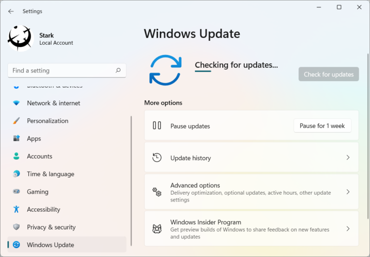Screen dimensions: 370x257
Task: Click the Personalization paintbrush icon
Action: (x=16, y=121)
